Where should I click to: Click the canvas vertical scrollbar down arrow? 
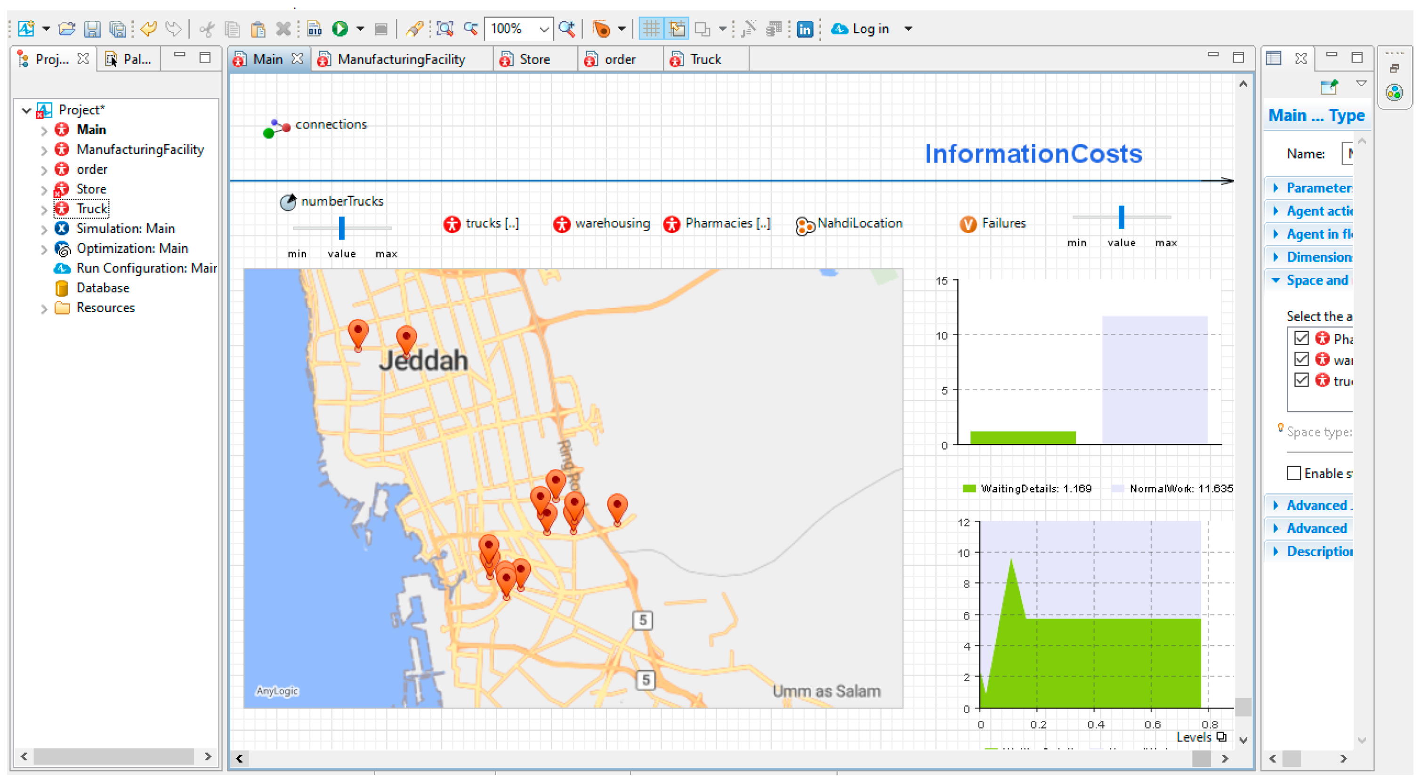1243,740
